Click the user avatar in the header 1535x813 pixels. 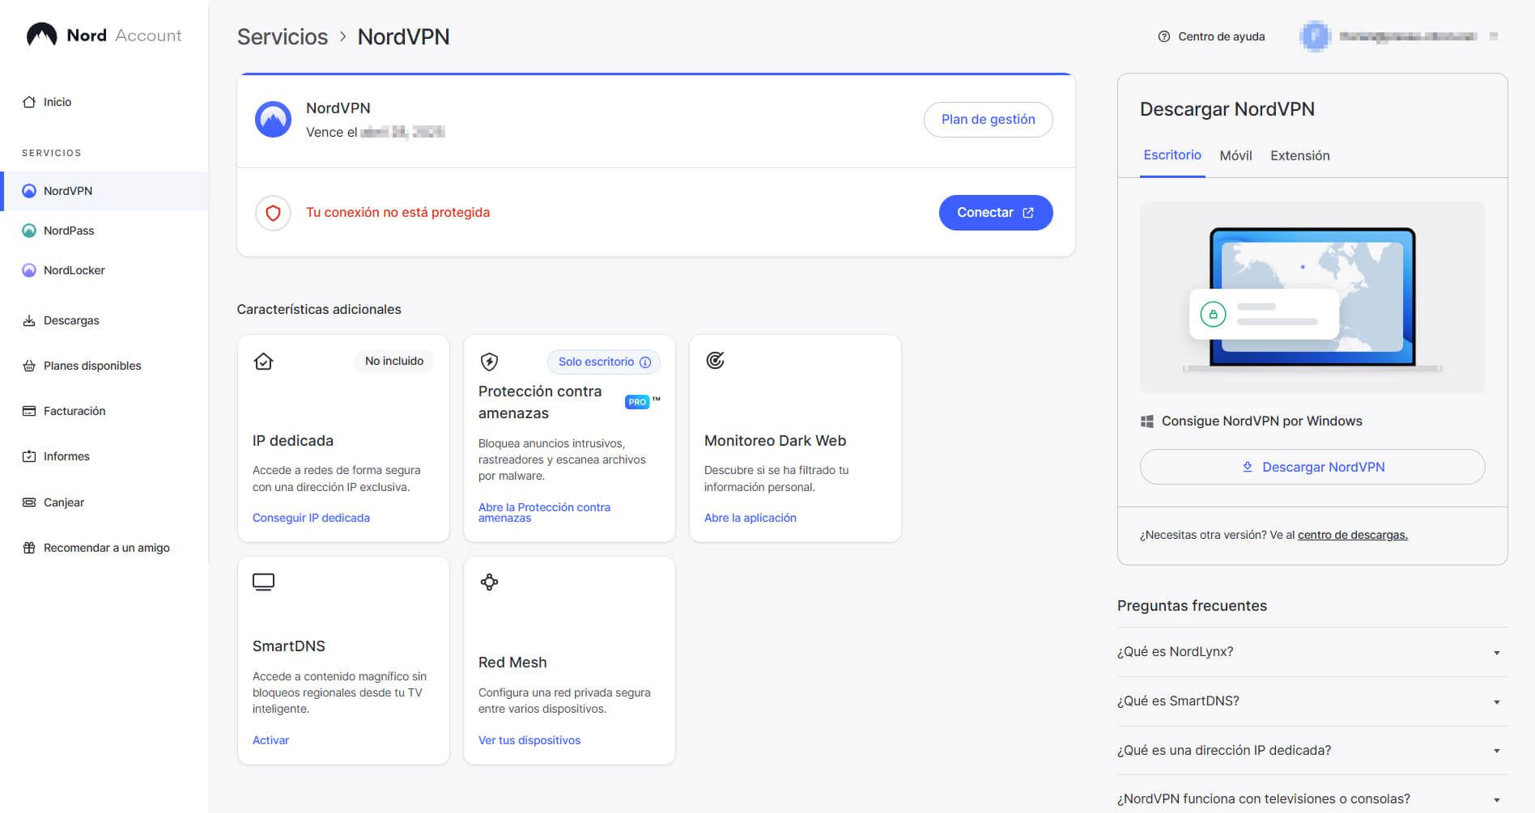pyautogui.click(x=1315, y=36)
